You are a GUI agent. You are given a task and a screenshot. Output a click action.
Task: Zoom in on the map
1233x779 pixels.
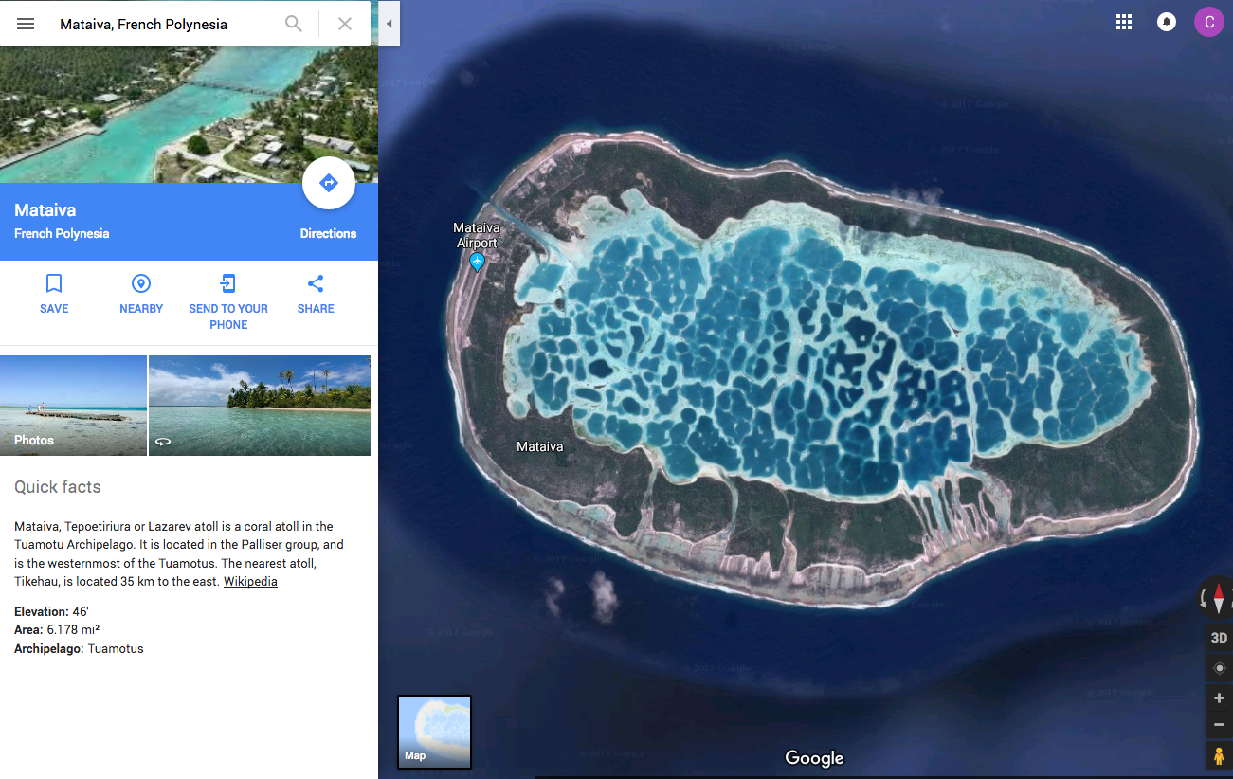tap(1219, 698)
